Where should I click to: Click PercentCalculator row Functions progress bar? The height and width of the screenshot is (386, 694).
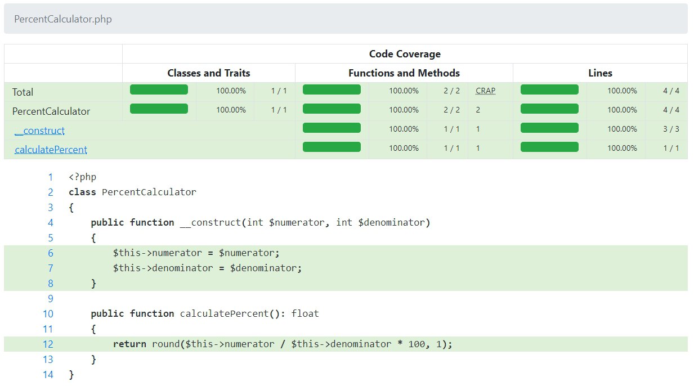[x=332, y=109]
